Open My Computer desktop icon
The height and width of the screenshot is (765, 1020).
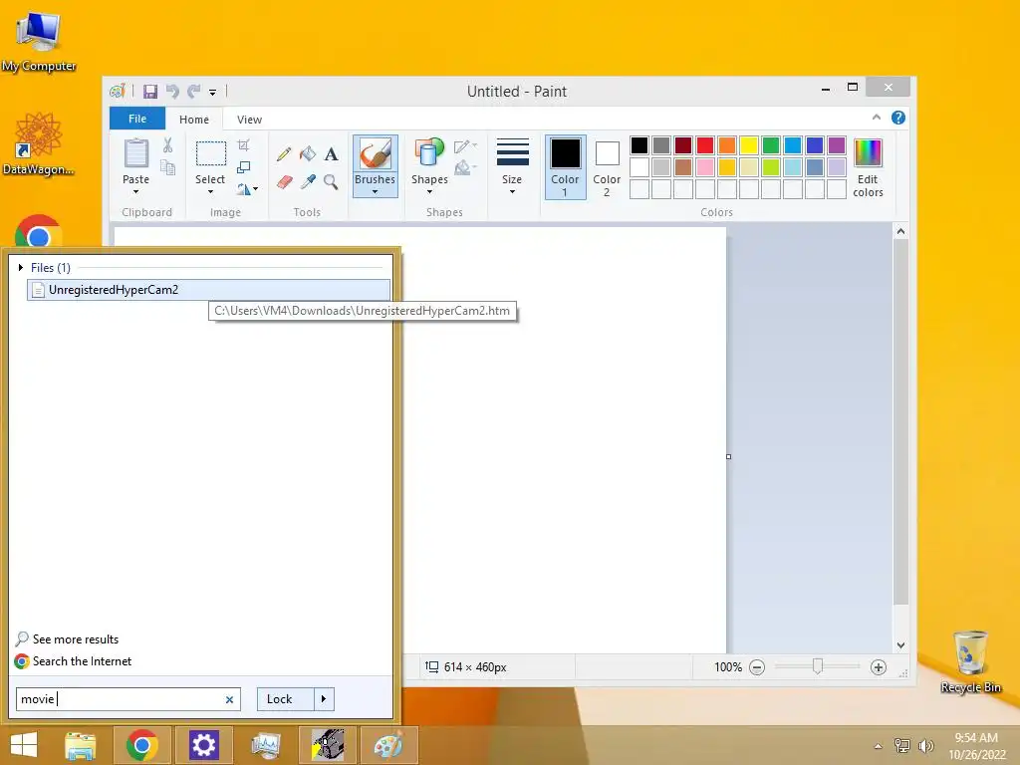pyautogui.click(x=39, y=40)
